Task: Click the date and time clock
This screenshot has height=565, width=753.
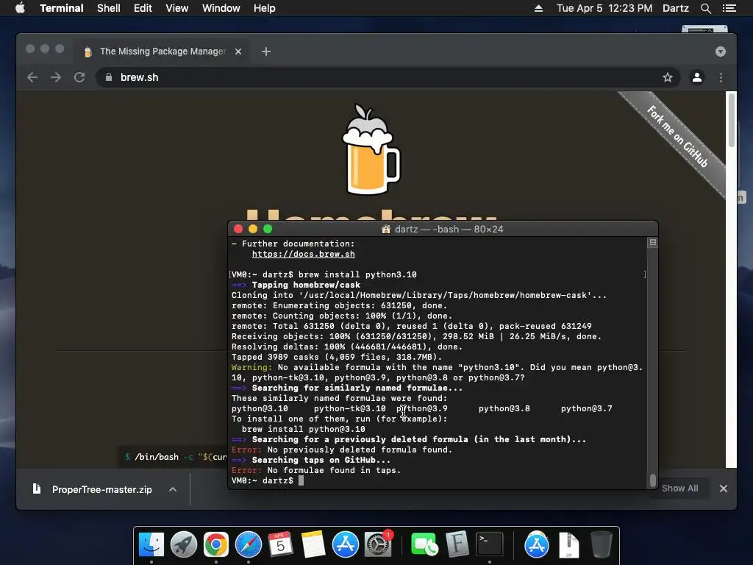Action: pyautogui.click(x=604, y=8)
